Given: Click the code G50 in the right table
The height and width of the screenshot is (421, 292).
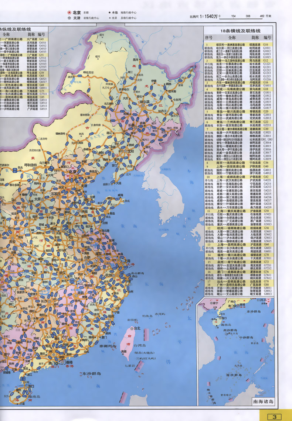Looking at the screenshot, I should point(266,211).
